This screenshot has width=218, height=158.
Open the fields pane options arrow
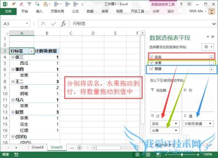point(208,37)
